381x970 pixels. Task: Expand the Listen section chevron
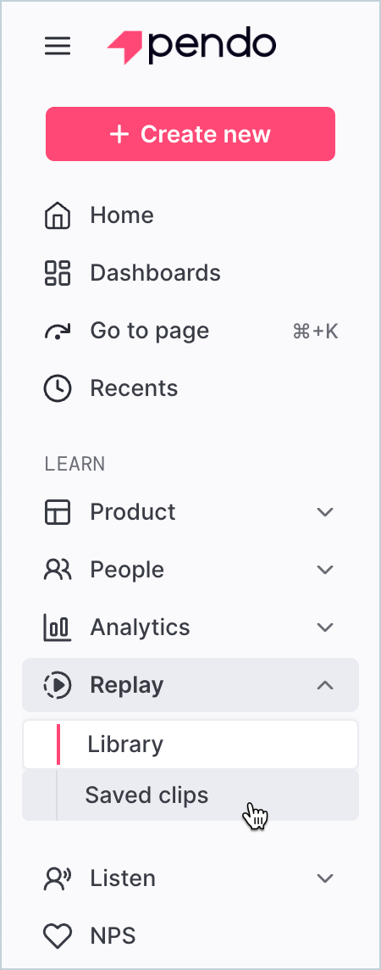pos(325,878)
